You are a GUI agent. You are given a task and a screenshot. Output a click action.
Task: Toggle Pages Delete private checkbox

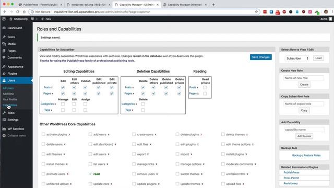[180, 93]
